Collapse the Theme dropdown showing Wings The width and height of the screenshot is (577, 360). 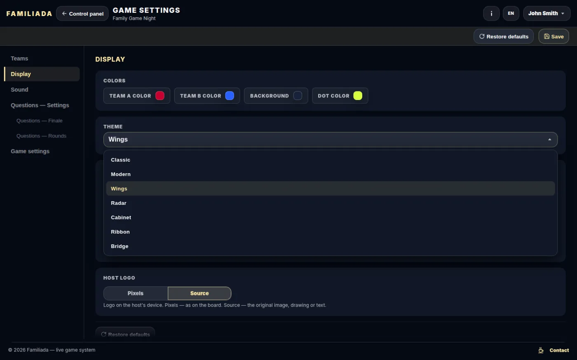click(x=330, y=139)
